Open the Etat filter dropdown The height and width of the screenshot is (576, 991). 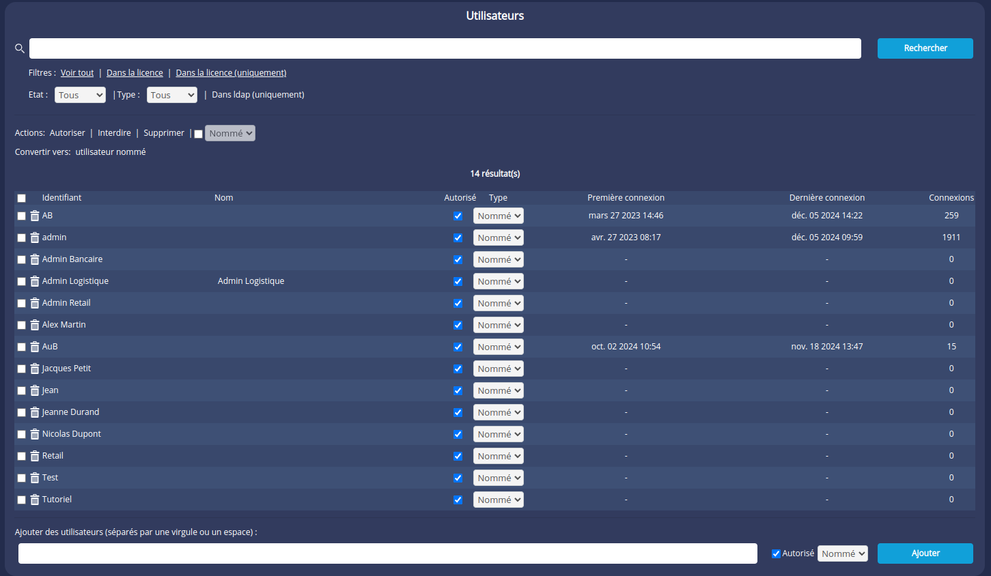(80, 95)
